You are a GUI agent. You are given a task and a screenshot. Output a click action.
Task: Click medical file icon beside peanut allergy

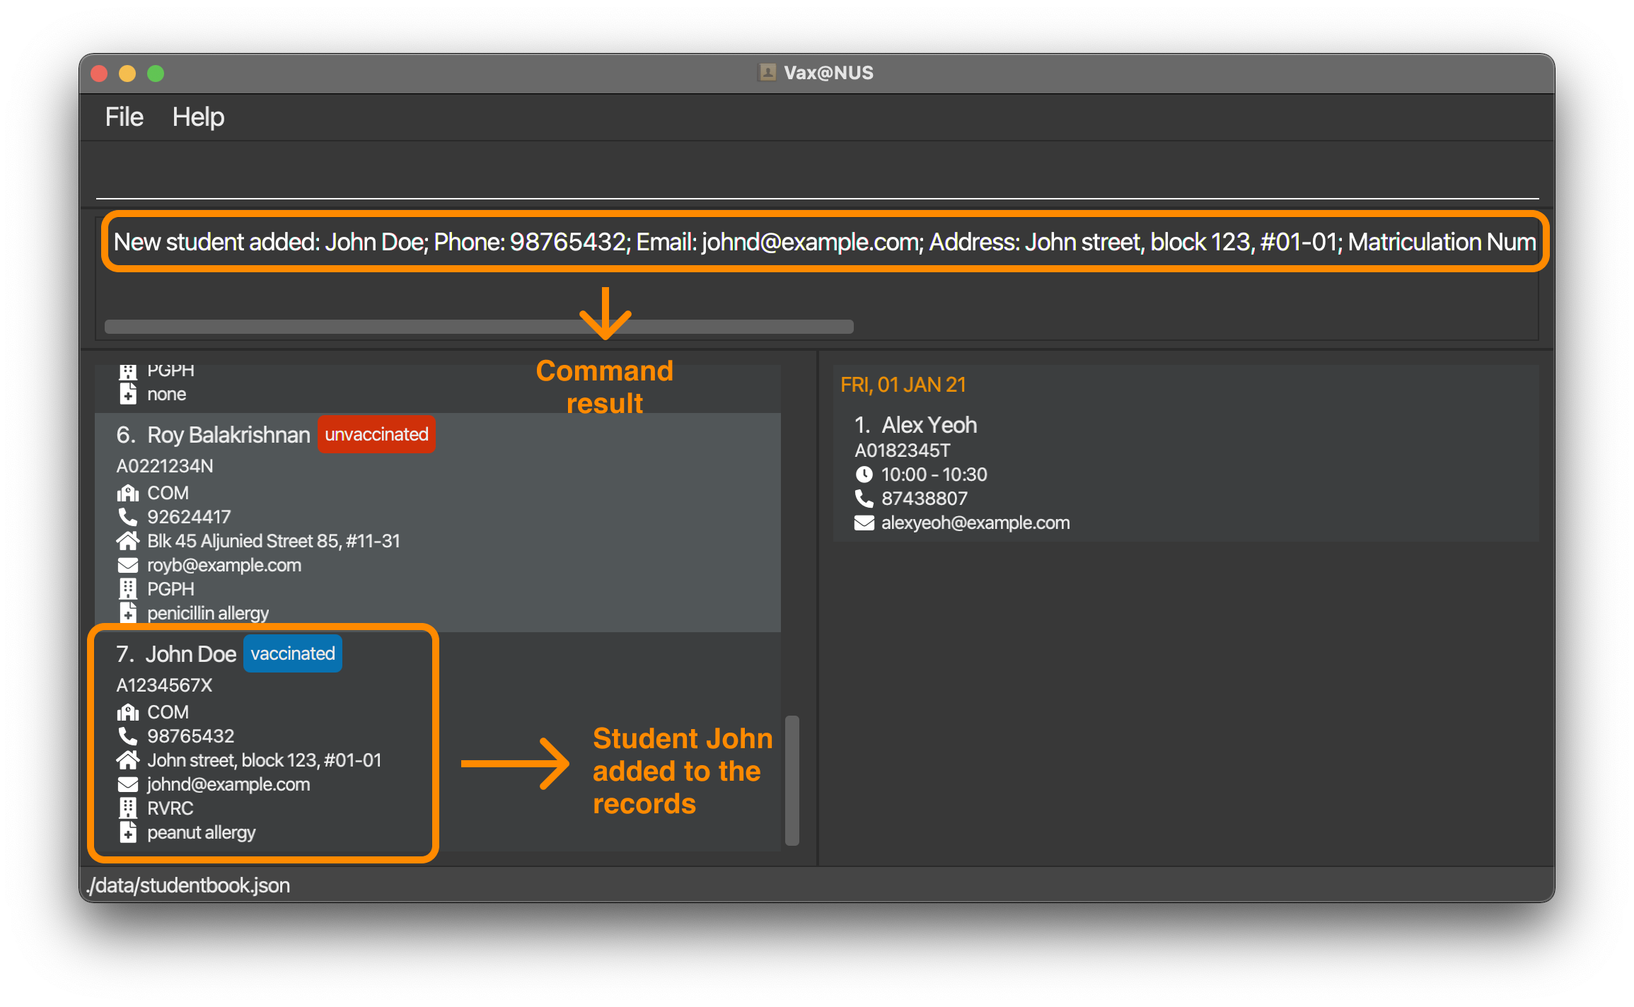click(127, 832)
